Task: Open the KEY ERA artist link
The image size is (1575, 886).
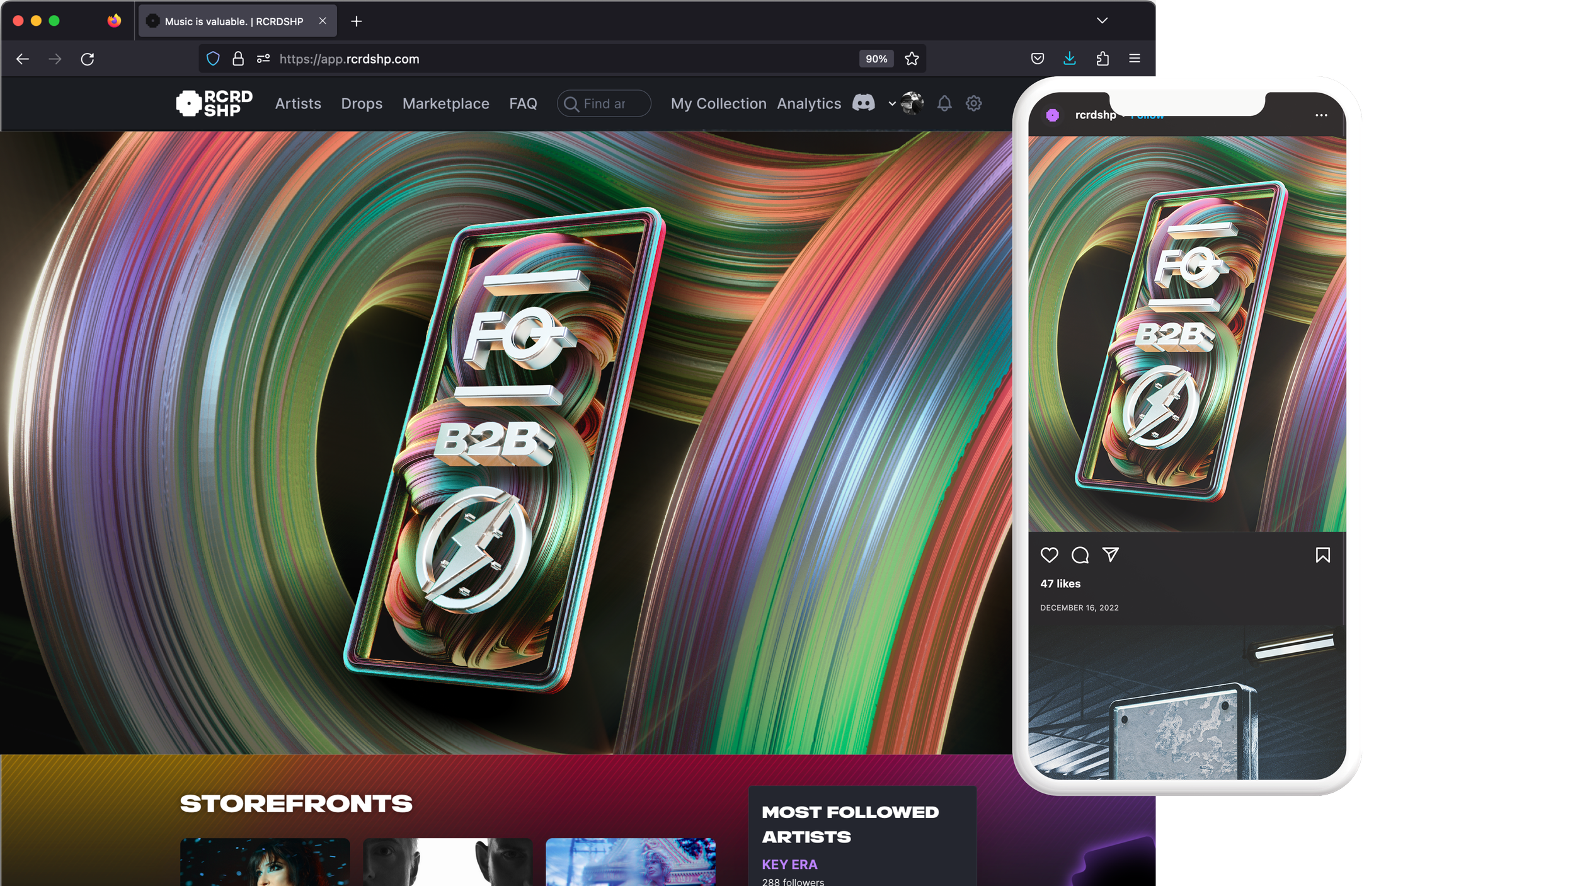Action: click(789, 865)
